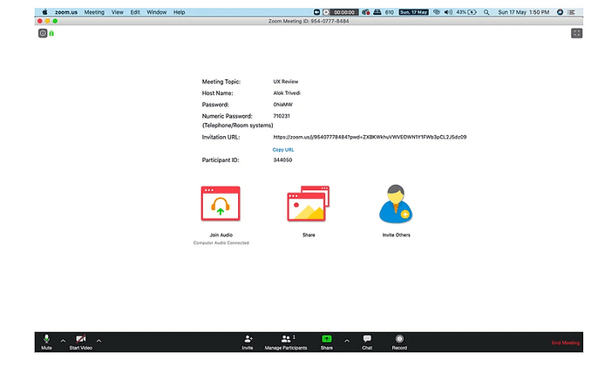The height and width of the screenshot is (367, 605).
Task: Click End Meeting
Action: coord(565,343)
